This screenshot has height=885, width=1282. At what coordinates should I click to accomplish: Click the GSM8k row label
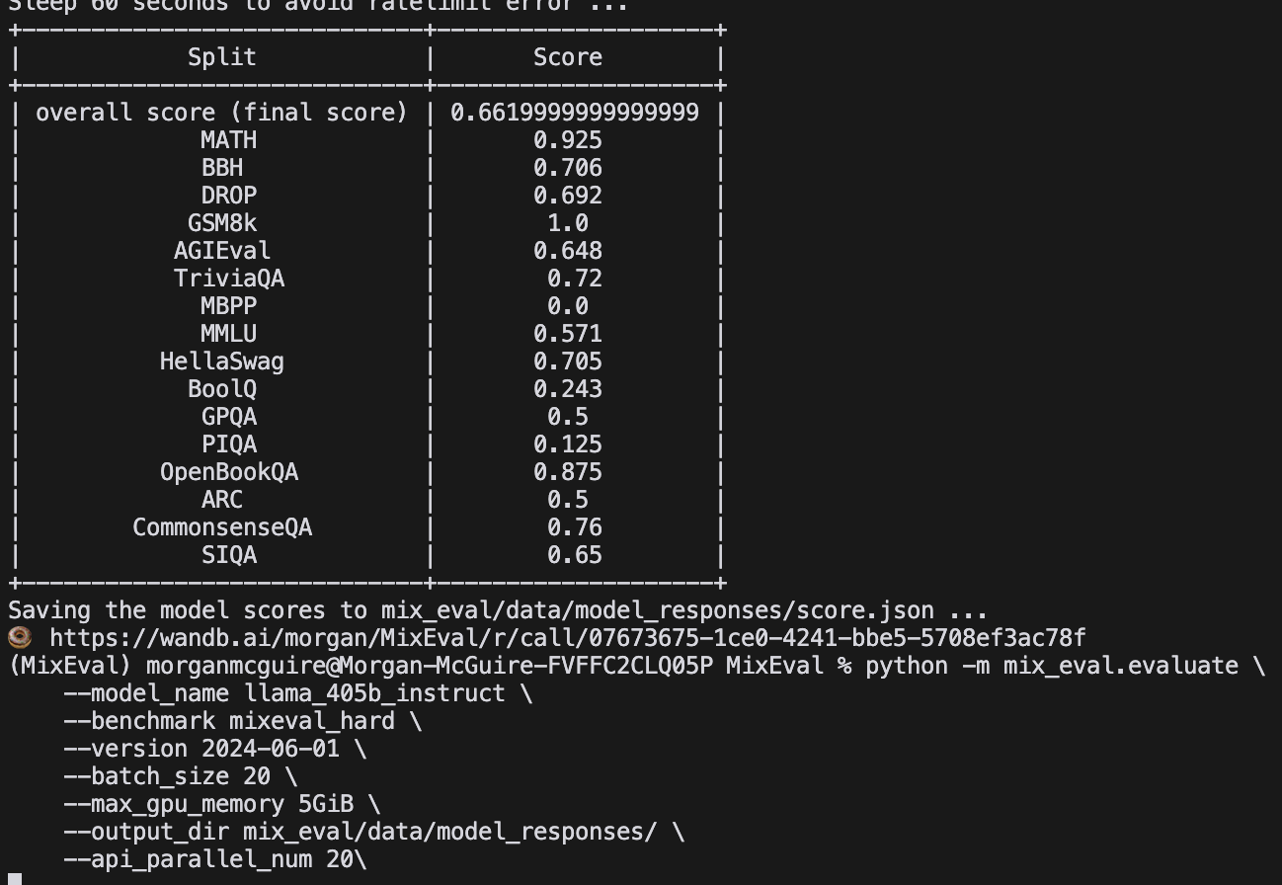[222, 223]
